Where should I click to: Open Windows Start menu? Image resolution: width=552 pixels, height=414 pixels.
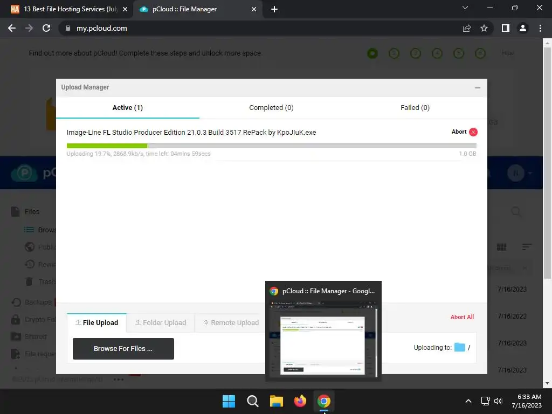click(229, 401)
